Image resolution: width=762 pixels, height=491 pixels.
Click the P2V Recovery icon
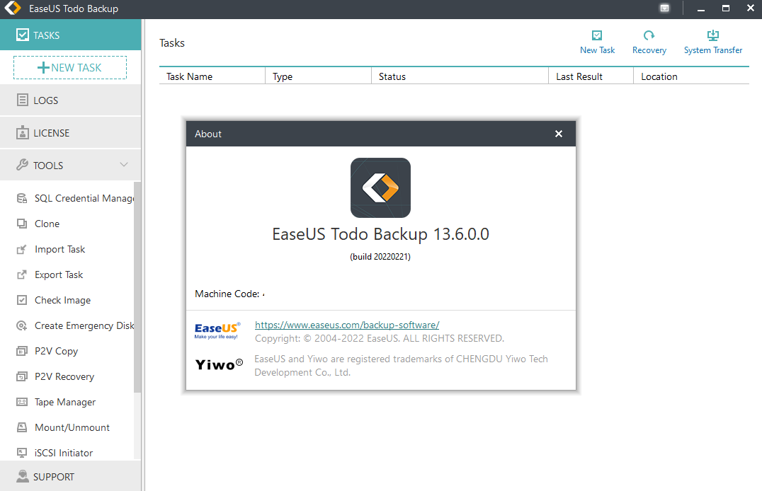point(22,376)
